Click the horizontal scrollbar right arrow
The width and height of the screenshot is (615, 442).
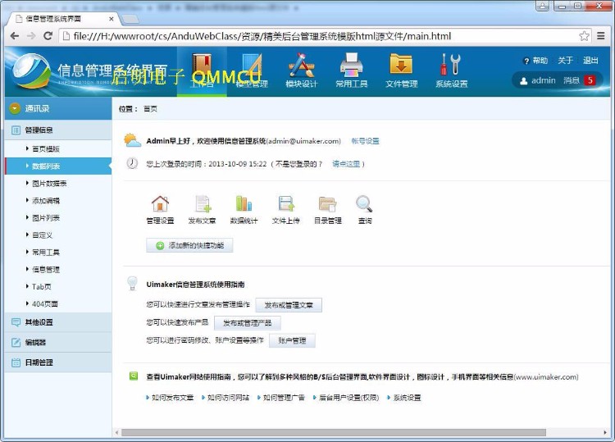click(x=605, y=432)
